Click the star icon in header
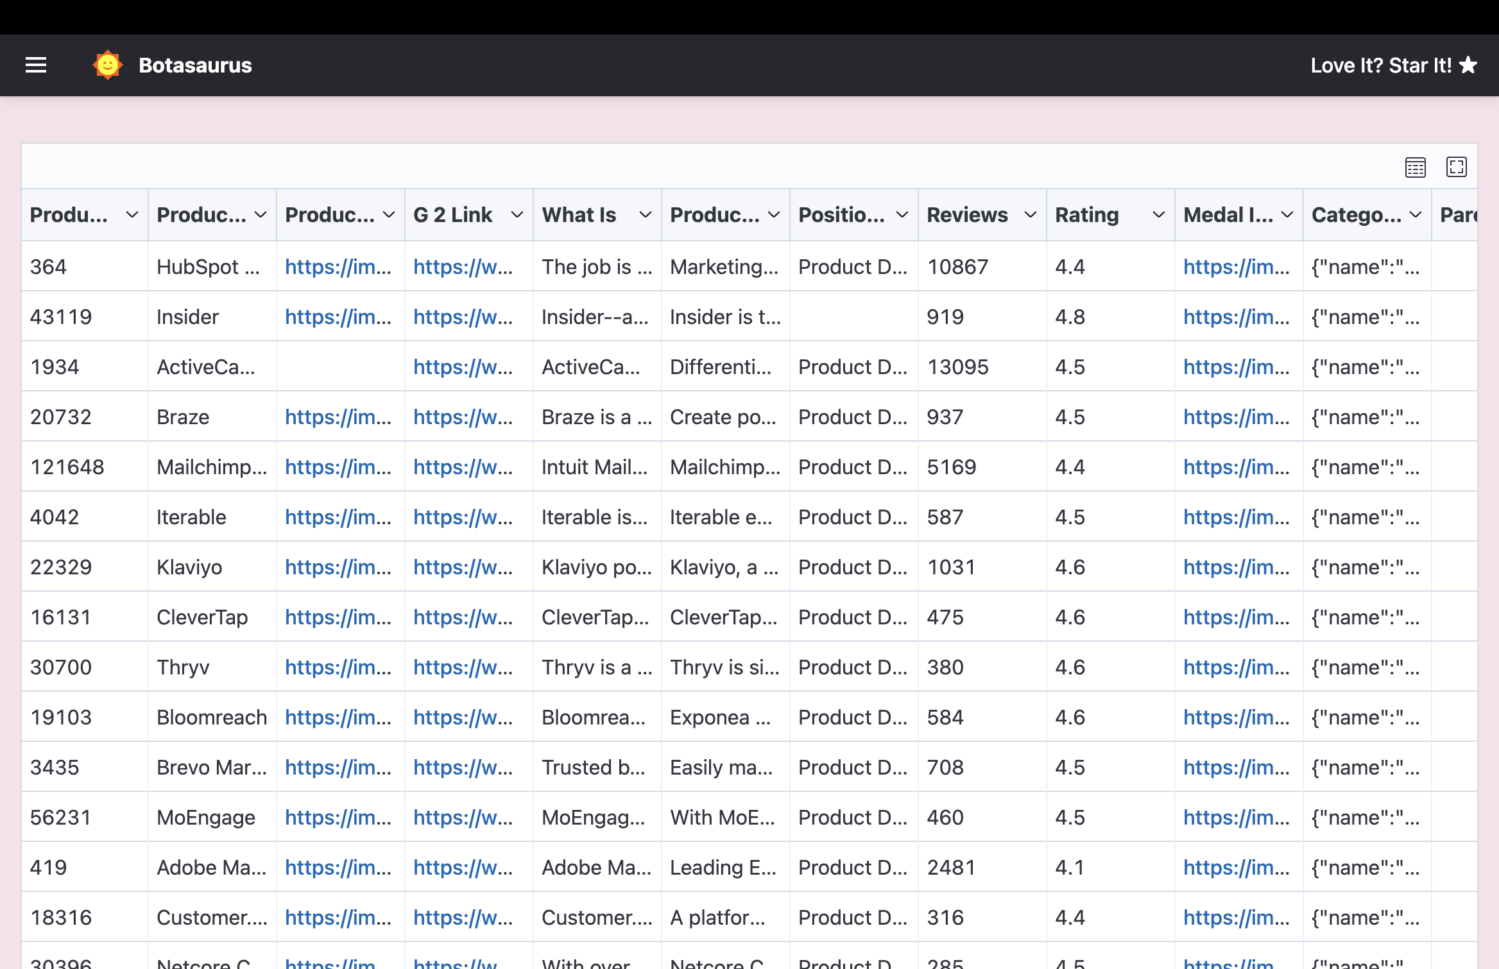 [x=1469, y=65]
